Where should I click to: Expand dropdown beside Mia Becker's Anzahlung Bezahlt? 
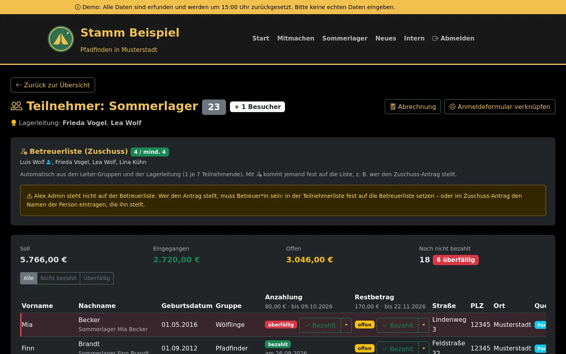[x=346, y=325]
